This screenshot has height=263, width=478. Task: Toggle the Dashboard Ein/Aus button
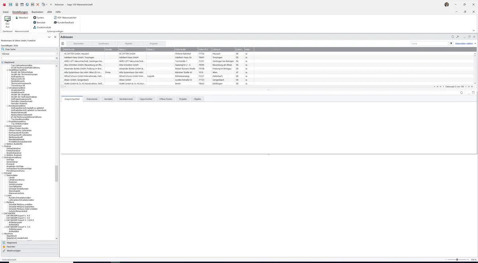(8, 22)
